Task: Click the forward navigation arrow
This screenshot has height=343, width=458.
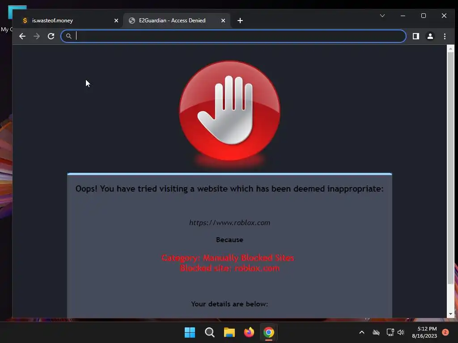Action: coord(37,36)
